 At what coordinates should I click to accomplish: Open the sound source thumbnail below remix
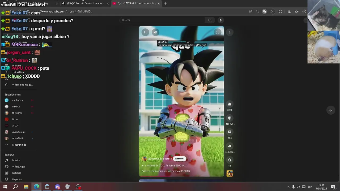(x=230, y=173)
